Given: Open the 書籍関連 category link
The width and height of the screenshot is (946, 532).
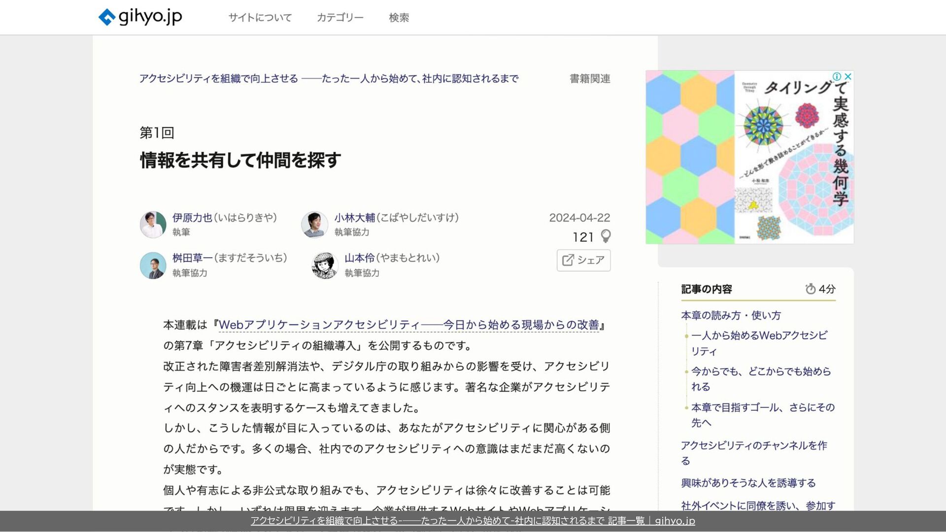Looking at the screenshot, I should 590,79.
